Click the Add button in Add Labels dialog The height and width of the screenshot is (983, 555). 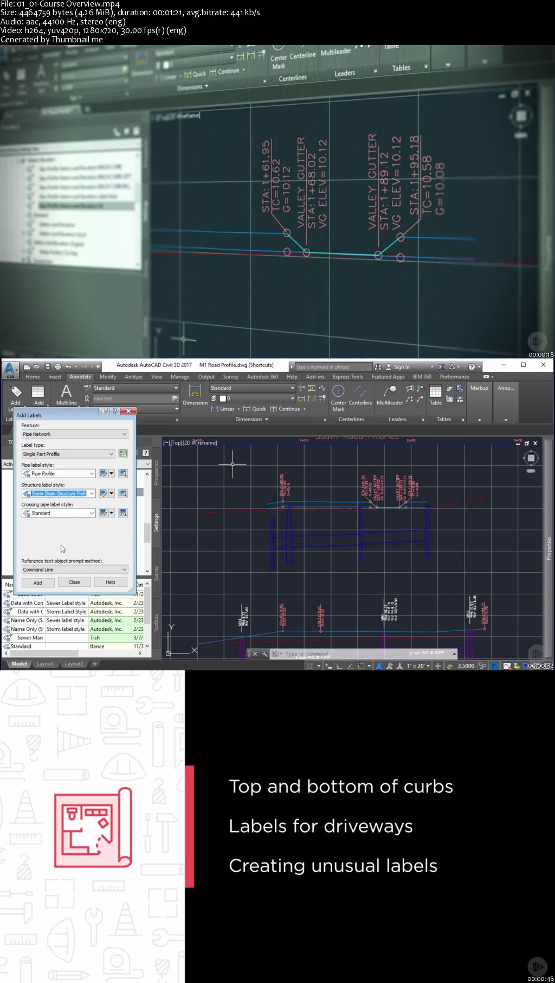click(37, 582)
